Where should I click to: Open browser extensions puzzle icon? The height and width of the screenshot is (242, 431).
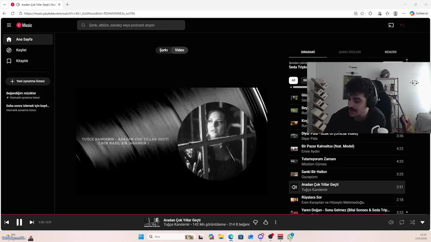coord(370,13)
